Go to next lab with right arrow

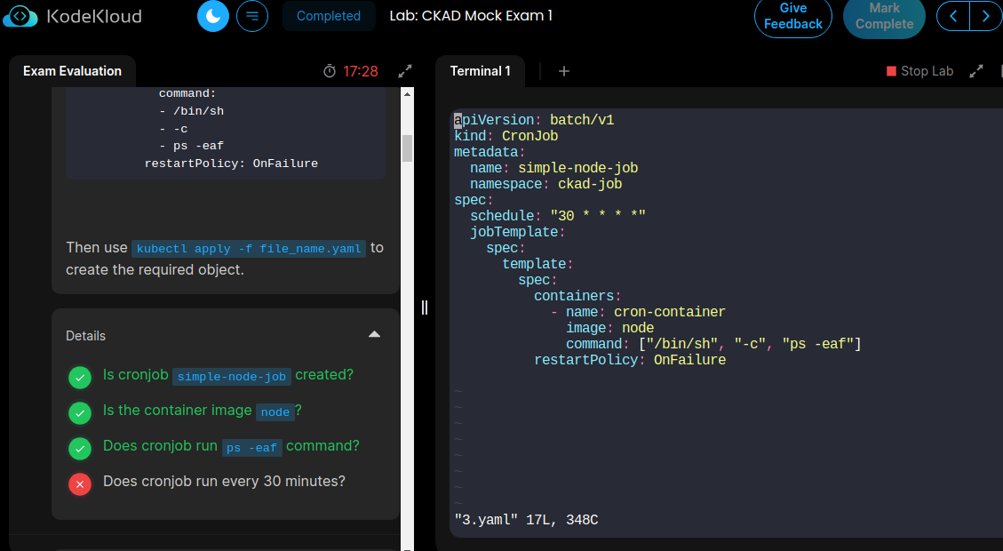986,16
